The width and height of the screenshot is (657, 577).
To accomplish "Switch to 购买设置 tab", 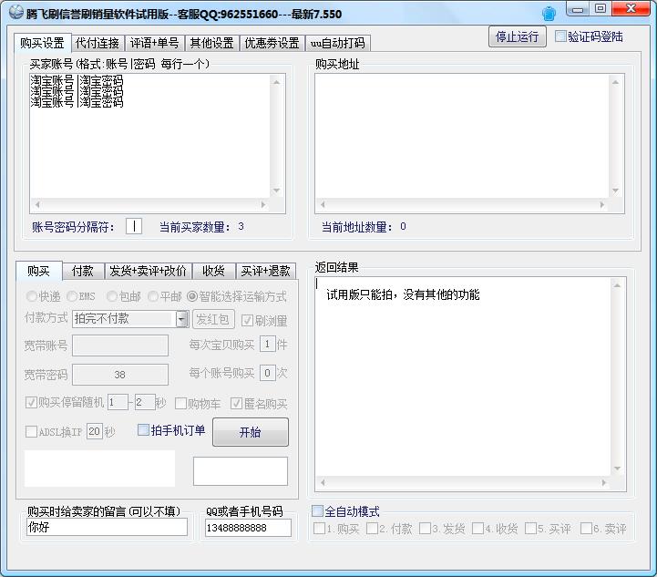I will point(42,43).
